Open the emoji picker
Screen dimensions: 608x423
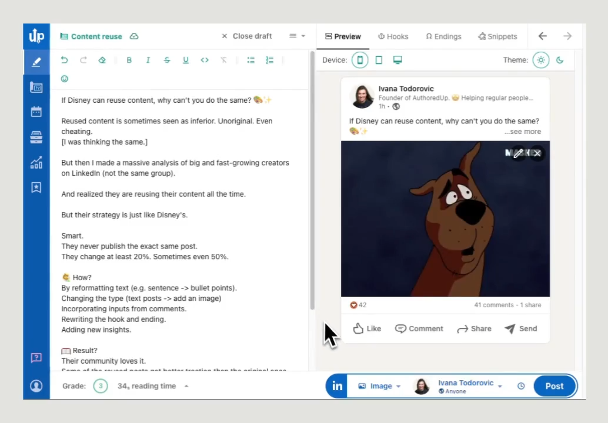pyautogui.click(x=64, y=79)
